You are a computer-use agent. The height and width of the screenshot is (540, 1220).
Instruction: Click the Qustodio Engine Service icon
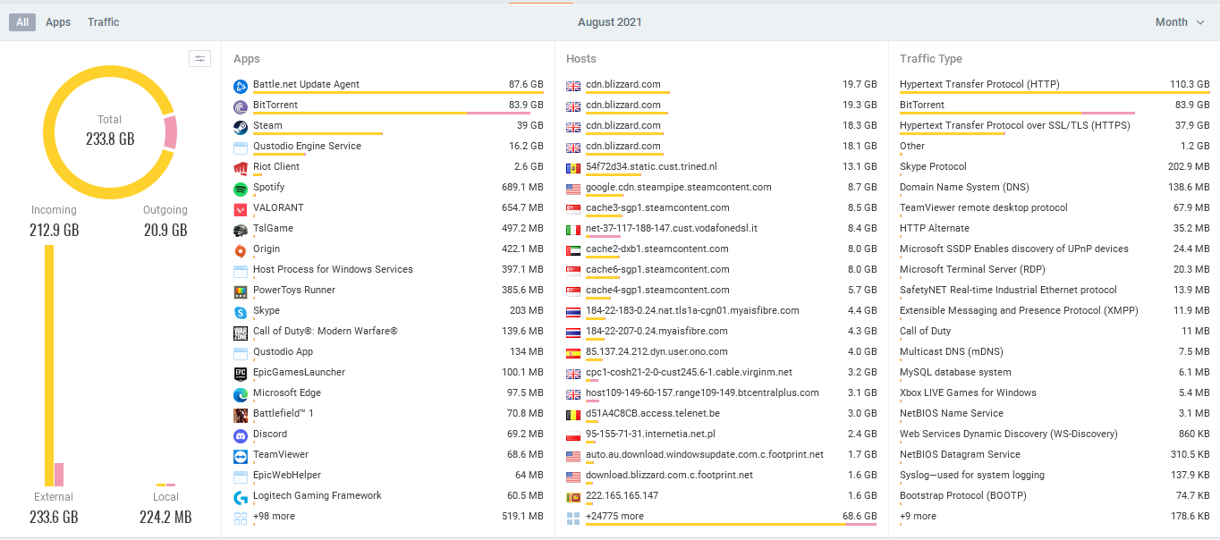click(241, 148)
